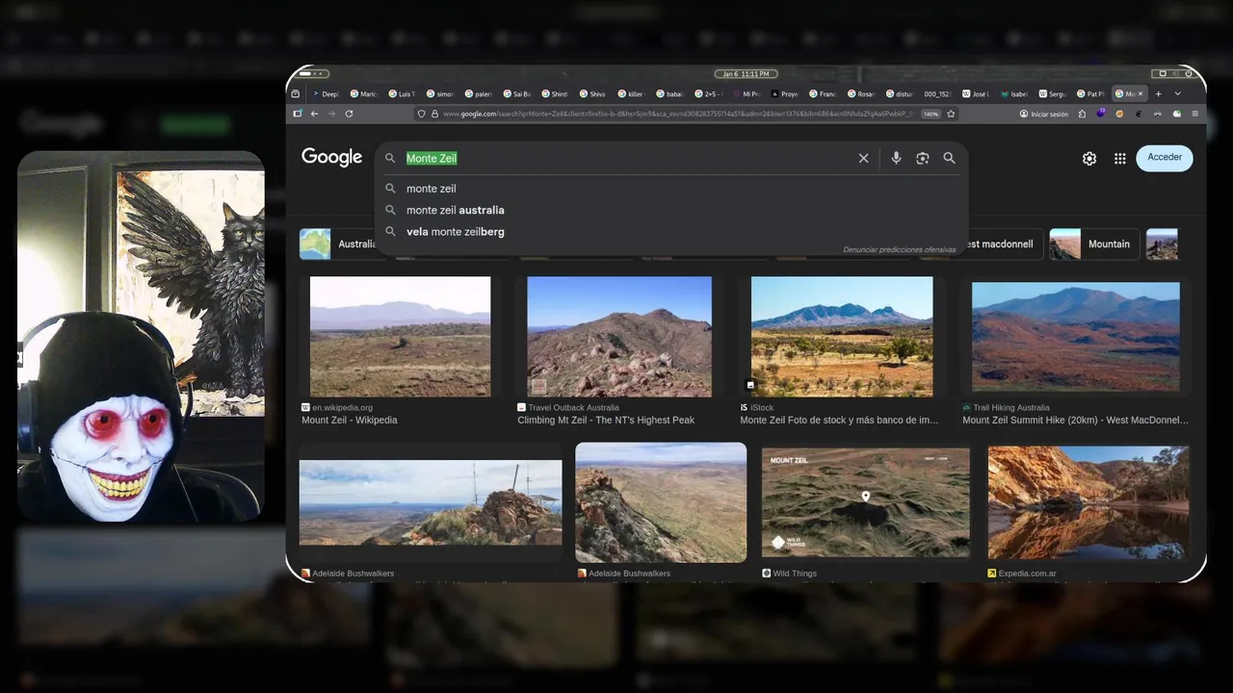Switch to the Luis T tab
Screen dimensions: 1233x693
pyautogui.click(x=404, y=93)
